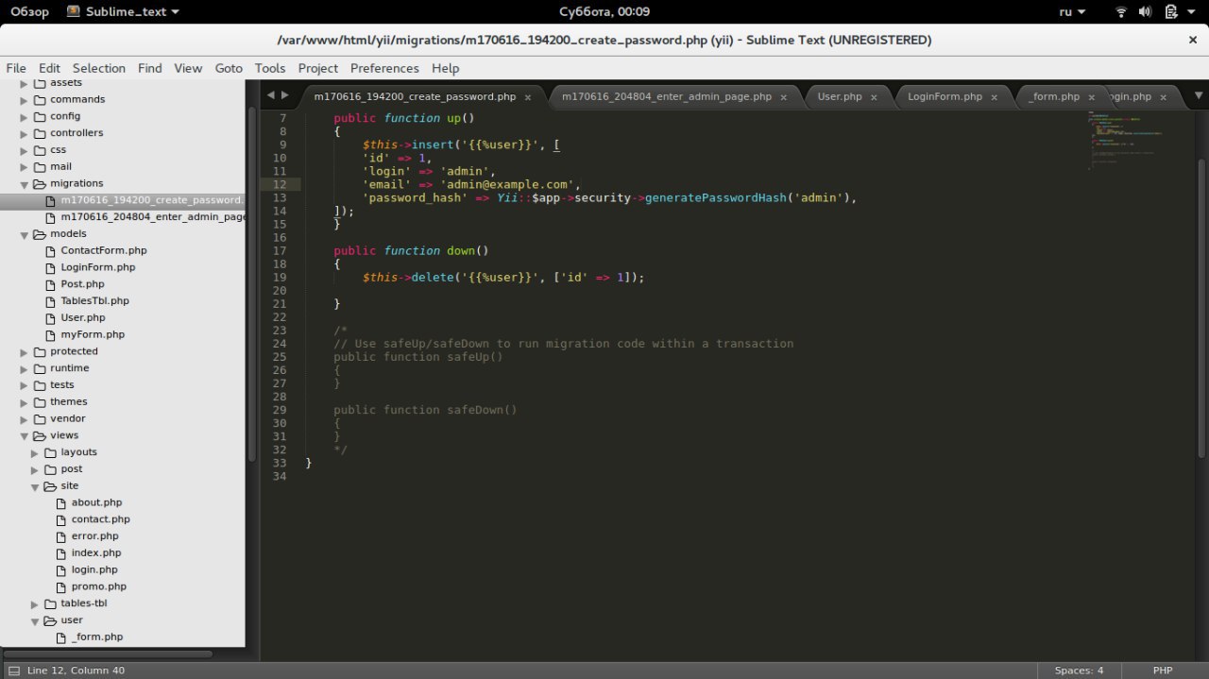
Task: Open the clipboard icon in system tray
Action: 1171,12
